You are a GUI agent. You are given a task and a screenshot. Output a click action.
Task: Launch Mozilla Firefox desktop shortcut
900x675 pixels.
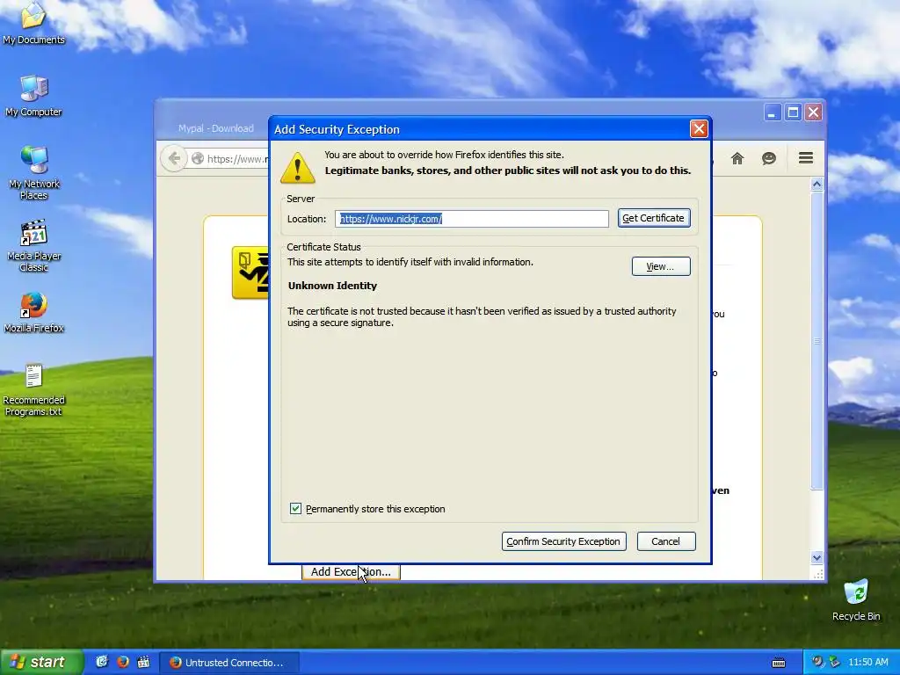(x=34, y=313)
